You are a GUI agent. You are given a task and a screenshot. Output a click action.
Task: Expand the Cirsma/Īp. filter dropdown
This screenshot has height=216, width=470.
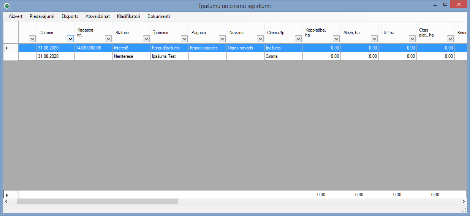click(298, 39)
